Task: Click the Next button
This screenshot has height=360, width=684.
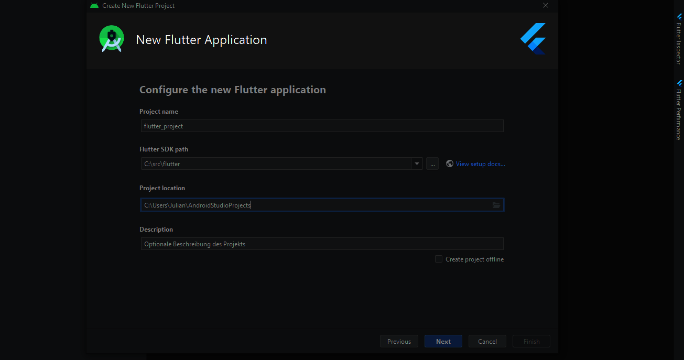Action: coord(443,341)
